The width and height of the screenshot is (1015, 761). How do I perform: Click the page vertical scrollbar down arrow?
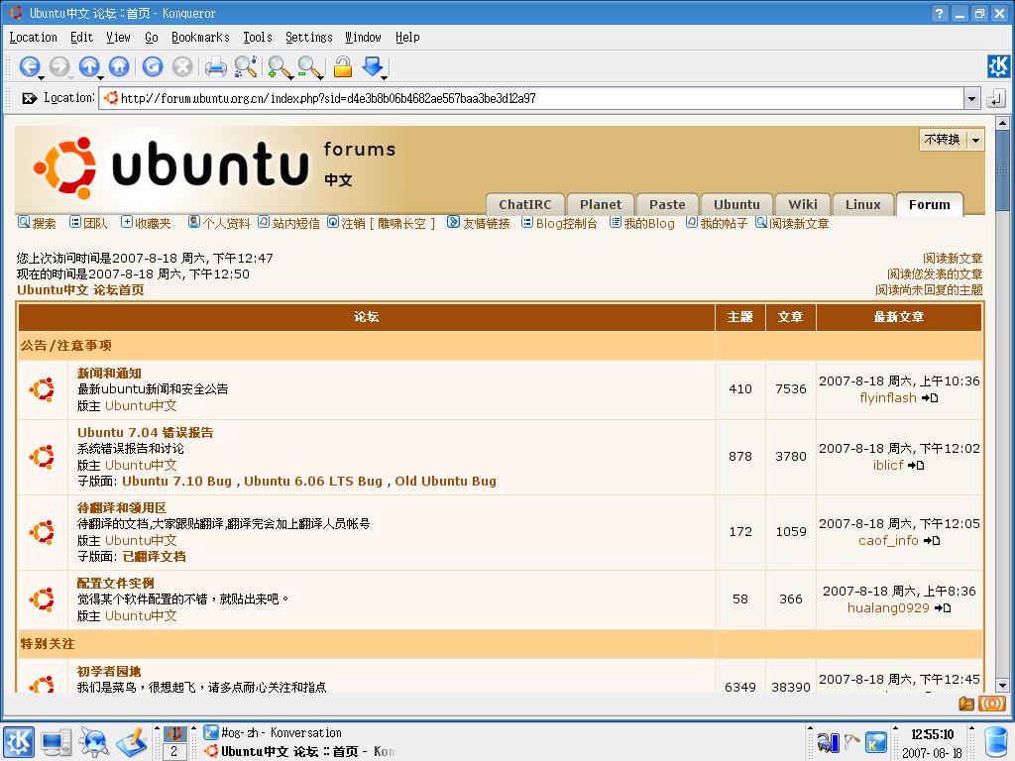(x=1003, y=686)
